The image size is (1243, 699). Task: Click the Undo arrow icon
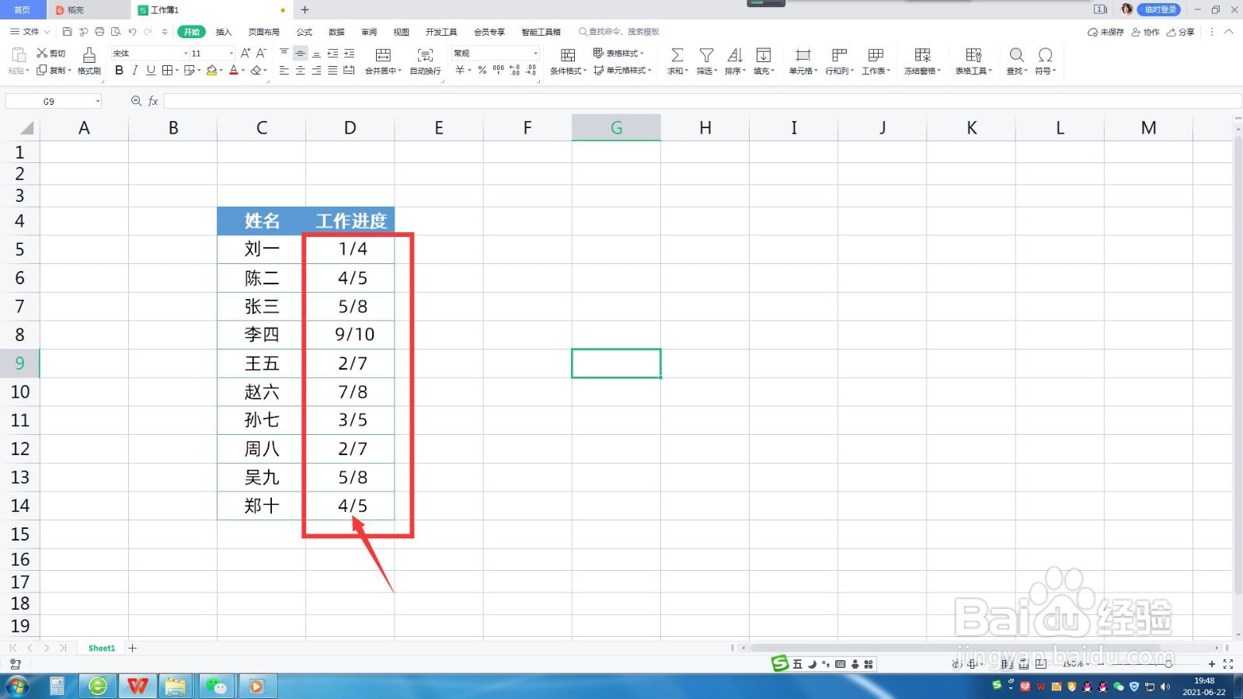click(x=132, y=32)
